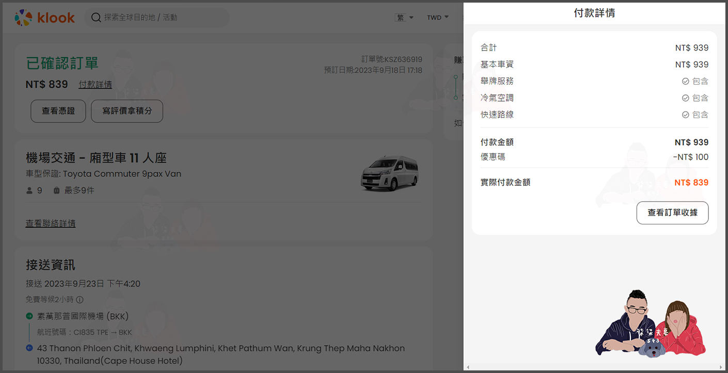Open the 查看聯絡詳情 link

pos(51,223)
